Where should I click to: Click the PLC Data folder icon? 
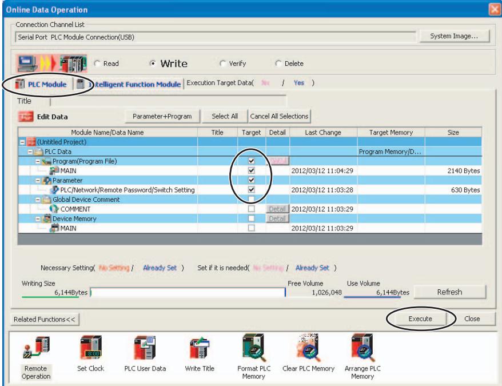coord(39,152)
